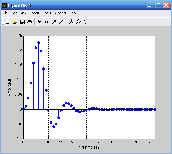This screenshot has width=172, height=154.
Task: Open a file with the folder icon
Action: (15, 22)
